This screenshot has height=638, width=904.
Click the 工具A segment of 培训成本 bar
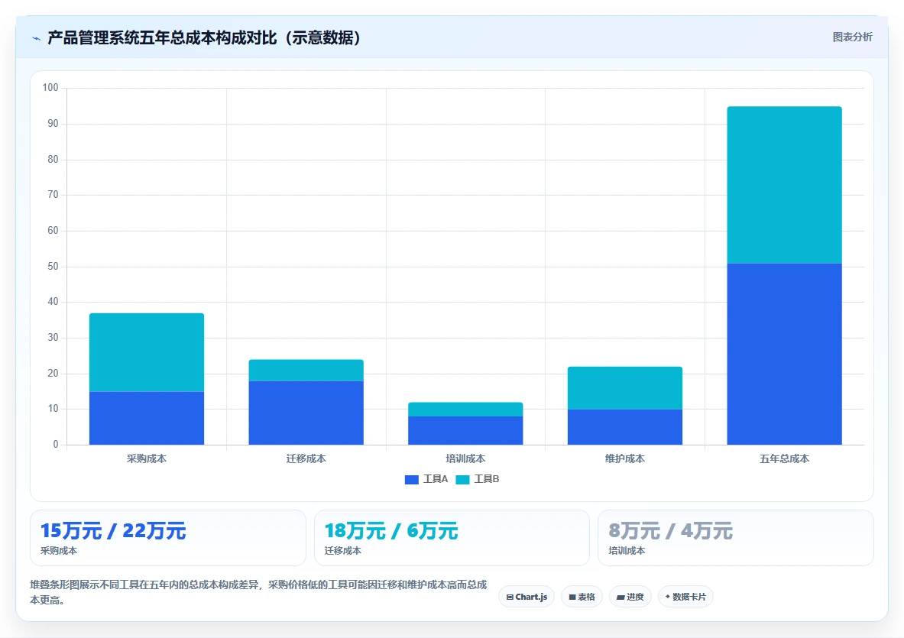[465, 430]
